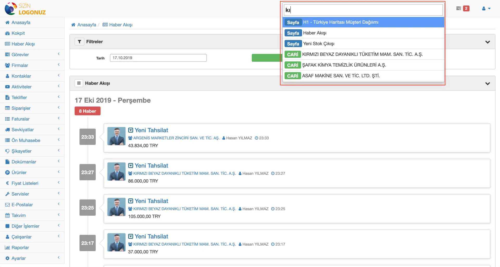Viewport: 500px width, 267px height.
Task: Click the Dokümanlar file icon
Action: click(x=7, y=162)
